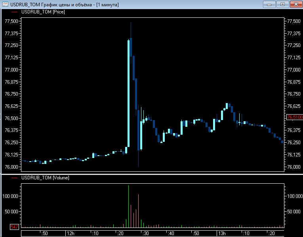303x237 pixels.
Task: Click the red line marker beside the [Price] legend
Action: click(15, 12)
